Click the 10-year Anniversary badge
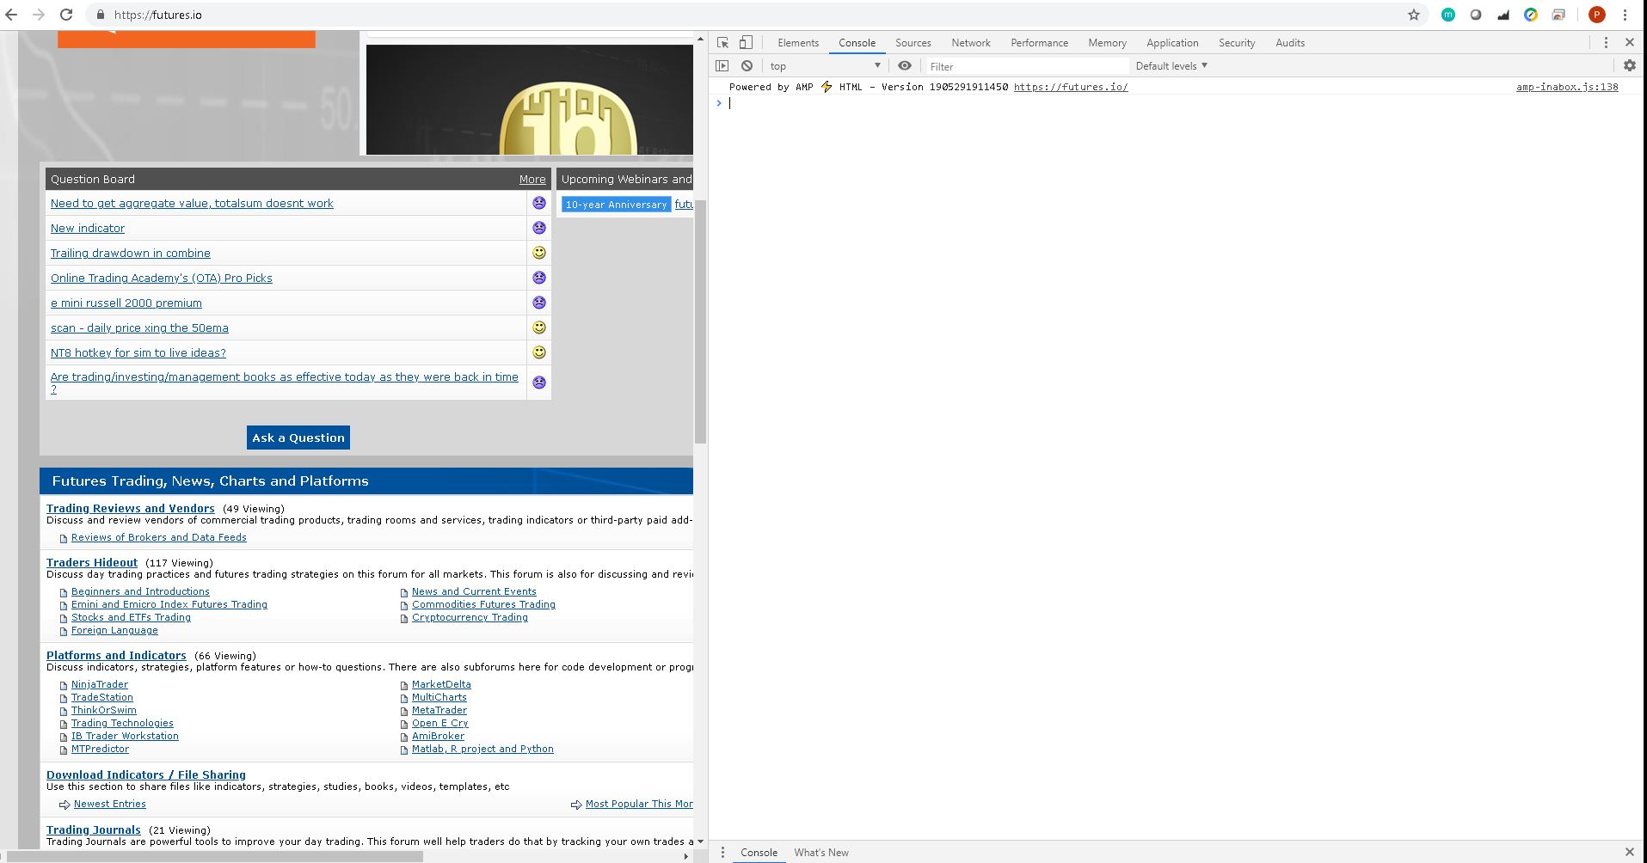 pyautogui.click(x=616, y=205)
